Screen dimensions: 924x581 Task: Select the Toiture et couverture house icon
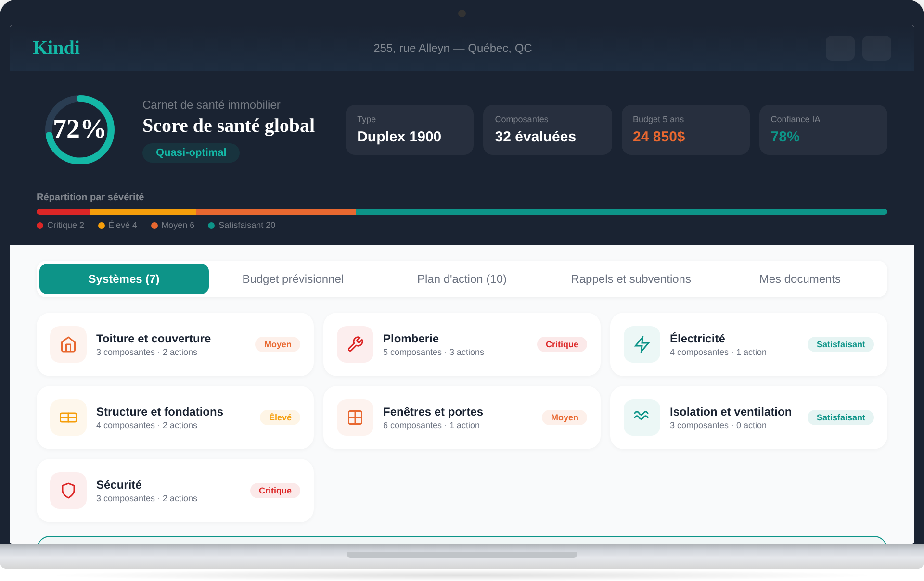click(x=68, y=344)
